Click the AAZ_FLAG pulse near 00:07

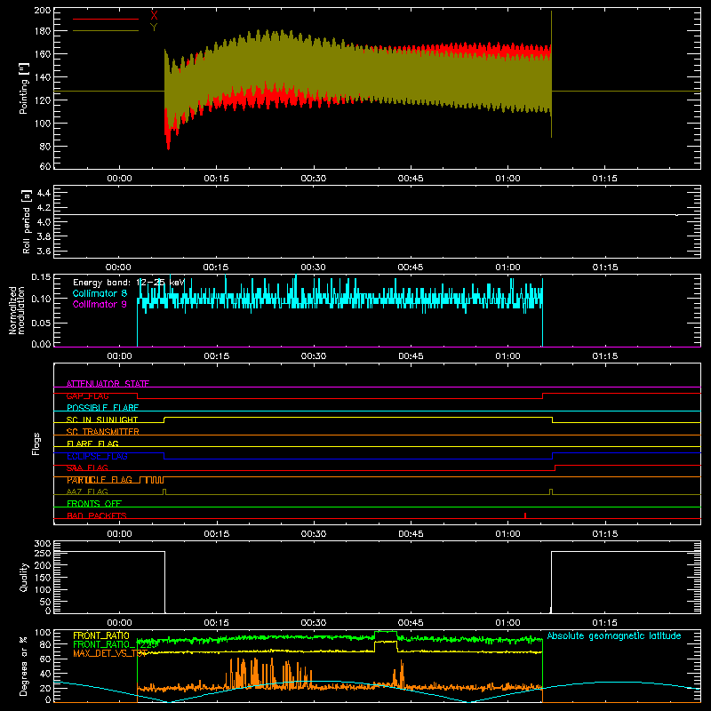click(x=164, y=491)
